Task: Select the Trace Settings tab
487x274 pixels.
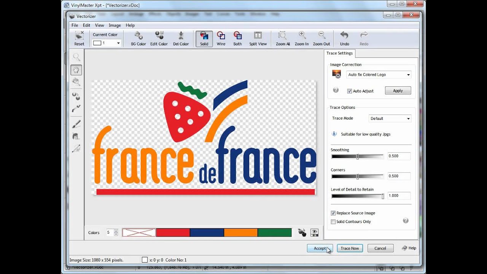Action: click(x=339, y=53)
